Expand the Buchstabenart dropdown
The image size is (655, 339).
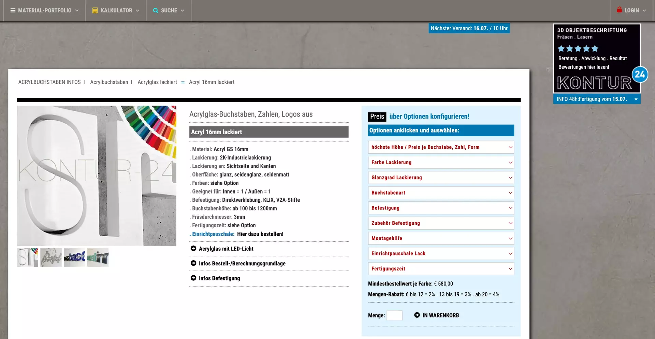(x=441, y=193)
